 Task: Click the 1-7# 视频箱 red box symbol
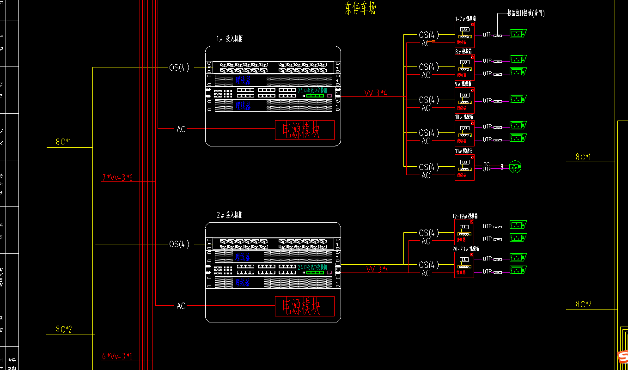click(x=464, y=35)
